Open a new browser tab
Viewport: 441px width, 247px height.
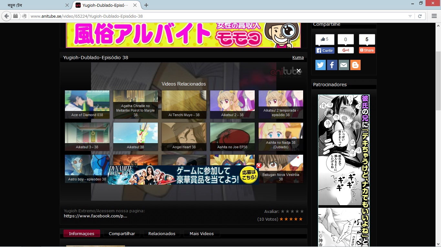click(x=146, y=5)
